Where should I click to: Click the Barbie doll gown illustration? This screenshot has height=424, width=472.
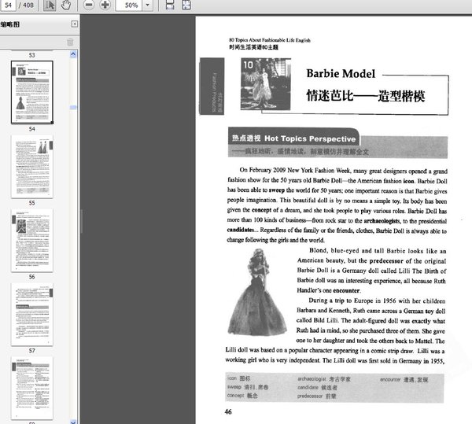point(257,292)
